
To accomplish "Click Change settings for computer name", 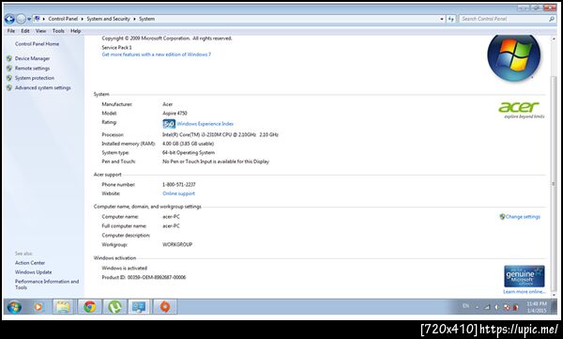I will [x=523, y=217].
